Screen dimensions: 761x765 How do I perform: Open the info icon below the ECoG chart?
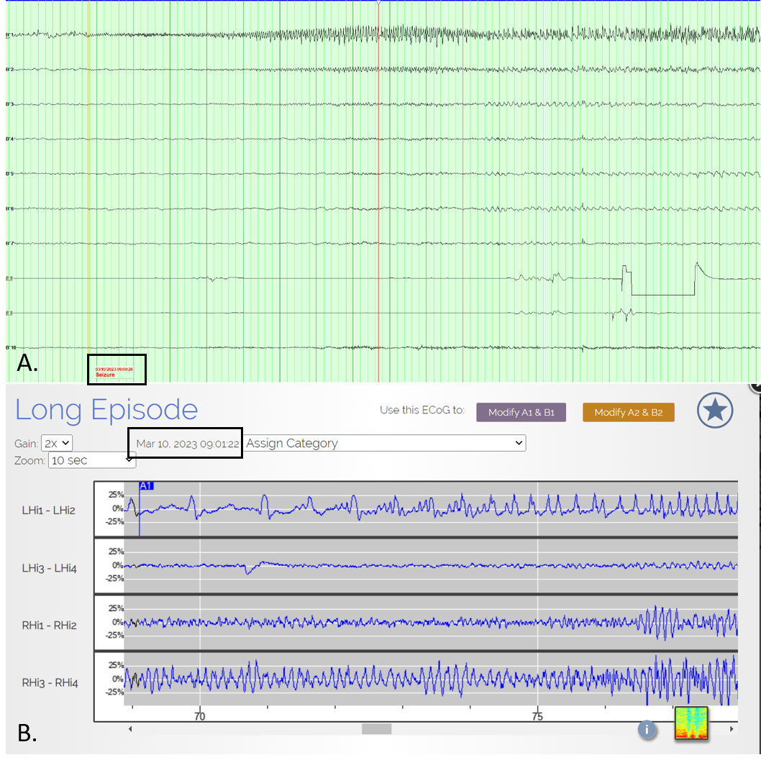click(647, 730)
